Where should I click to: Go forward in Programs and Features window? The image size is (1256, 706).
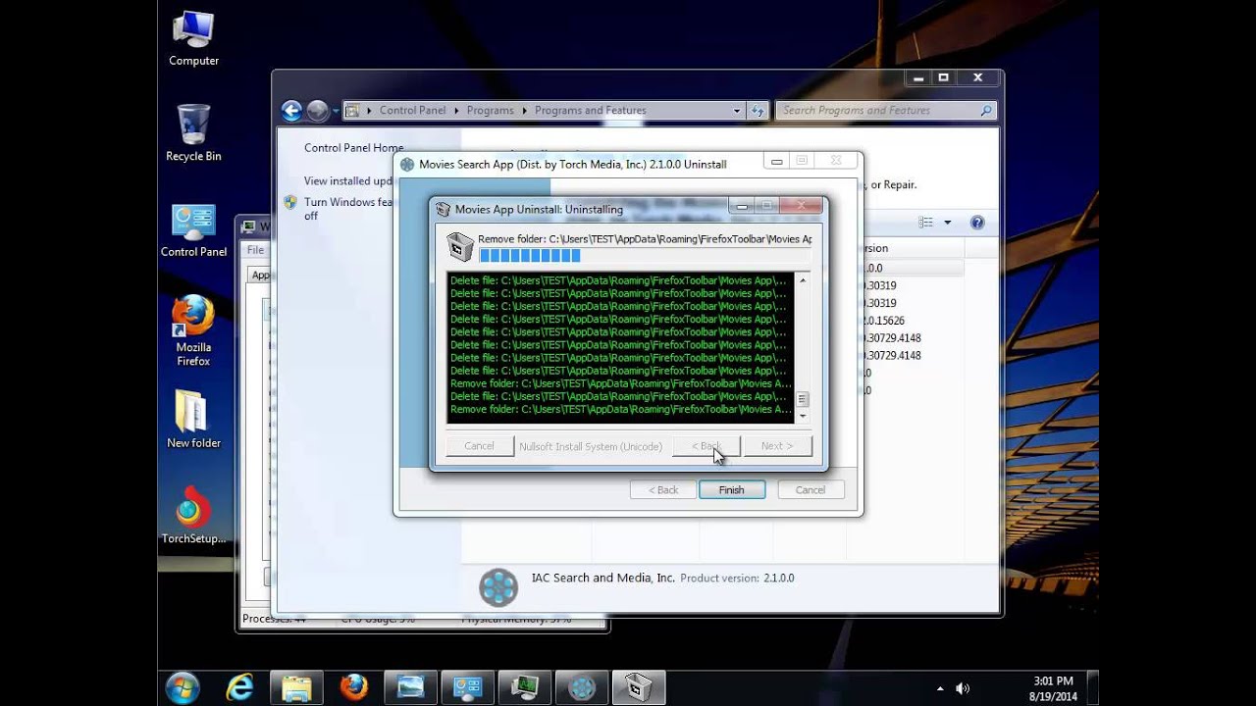pos(317,111)
